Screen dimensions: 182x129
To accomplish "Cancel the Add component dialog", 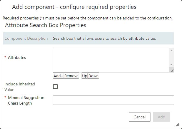I will pyautogui.click(x=140, y=117).
